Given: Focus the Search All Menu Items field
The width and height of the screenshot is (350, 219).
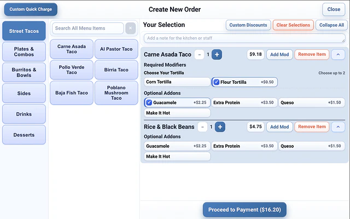Looking at the screenshot, I should point(87,28).
